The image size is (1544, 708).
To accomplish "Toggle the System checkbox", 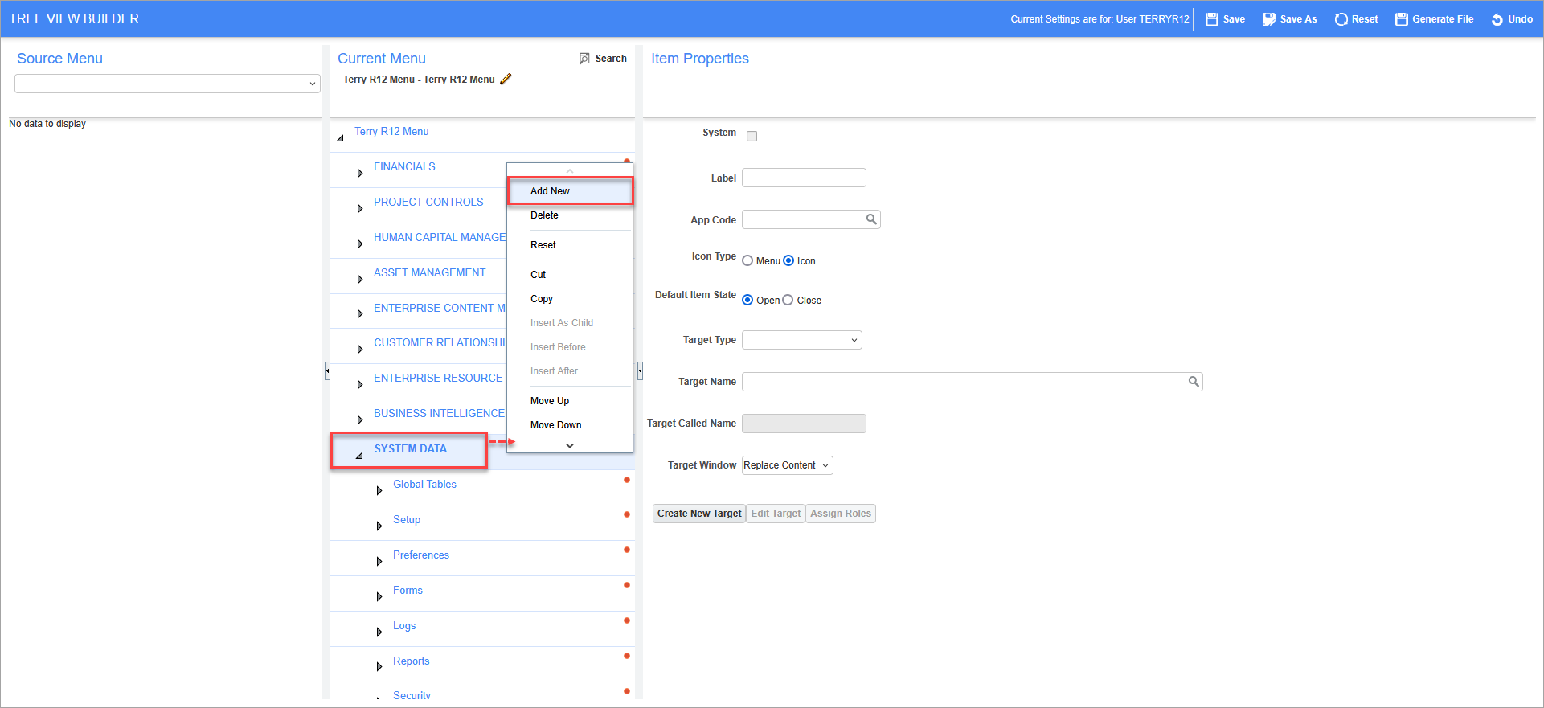I will [x=752, y=136].
